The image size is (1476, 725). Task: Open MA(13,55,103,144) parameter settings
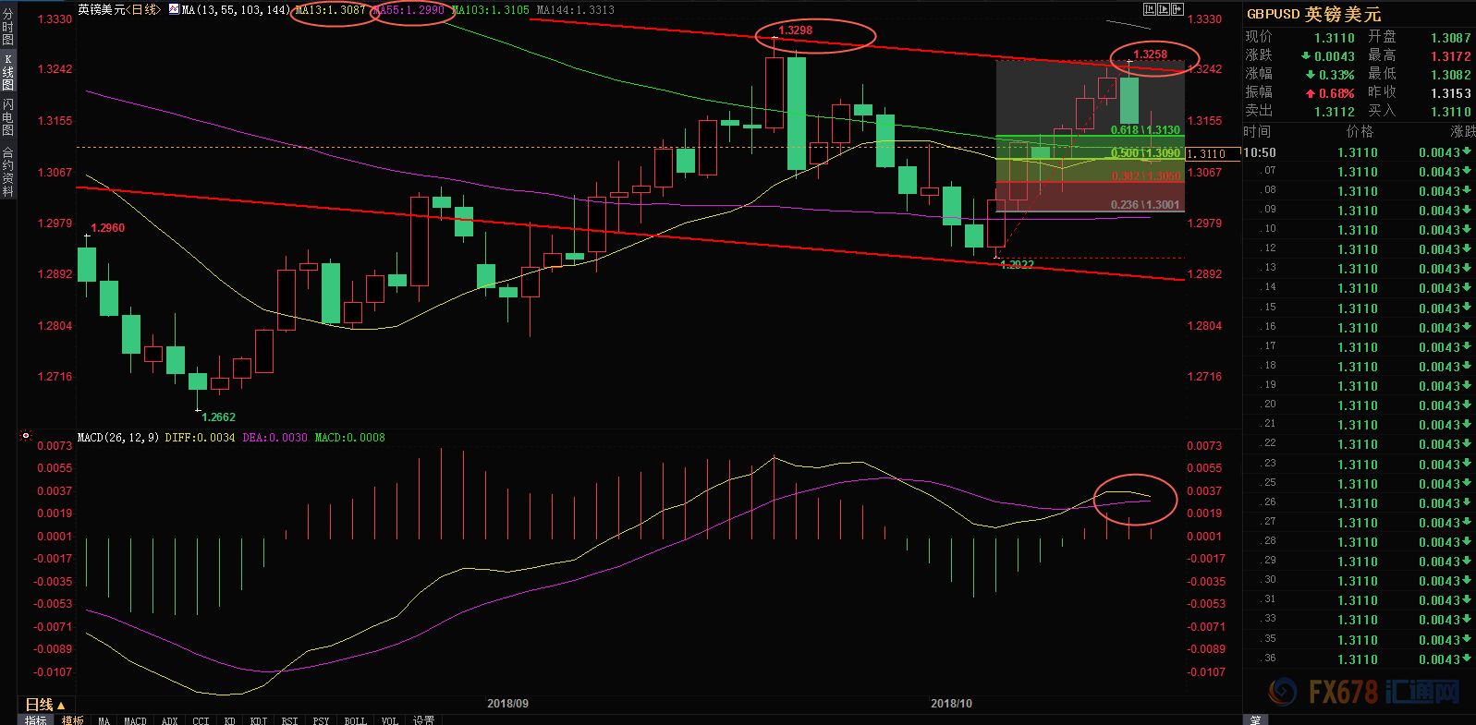pos(236,10)
